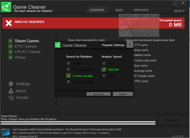
Task: Click the Save Exit button
Action: point(99,94)
